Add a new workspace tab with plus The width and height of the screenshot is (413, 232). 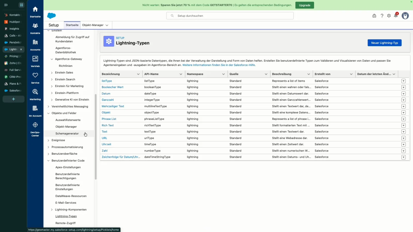(13, 99)
